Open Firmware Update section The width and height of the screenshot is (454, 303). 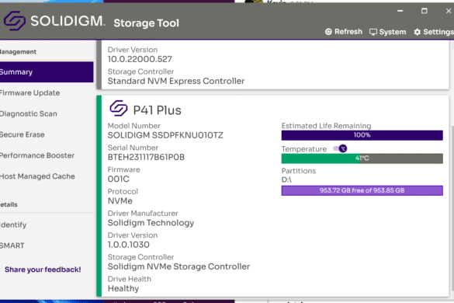pyautogui.click(x=47, y=93)
